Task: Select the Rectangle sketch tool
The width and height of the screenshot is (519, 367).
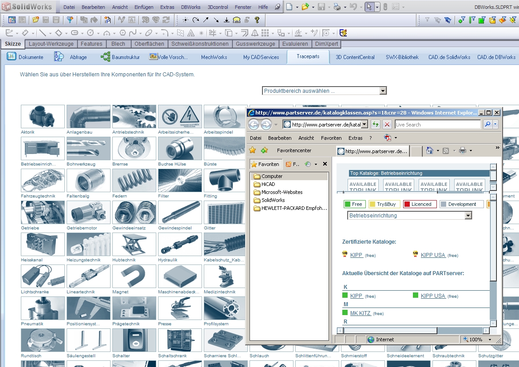Action: click(59, 33)
